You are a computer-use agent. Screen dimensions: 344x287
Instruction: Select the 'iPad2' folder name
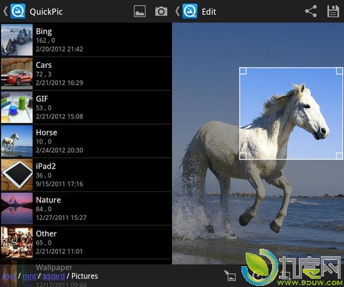point(46,166)
